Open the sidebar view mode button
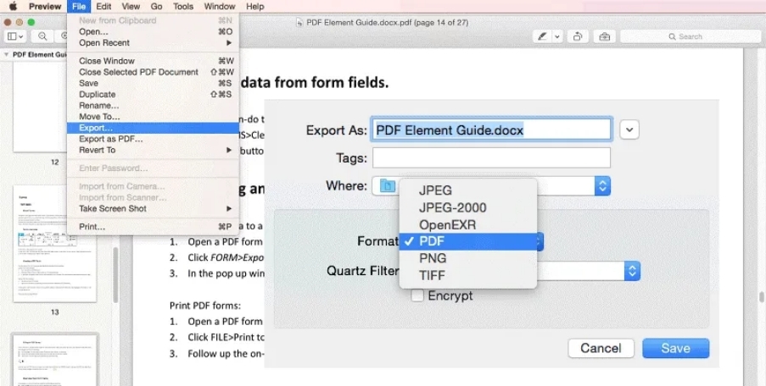766x386 pixels. (15, 36)
